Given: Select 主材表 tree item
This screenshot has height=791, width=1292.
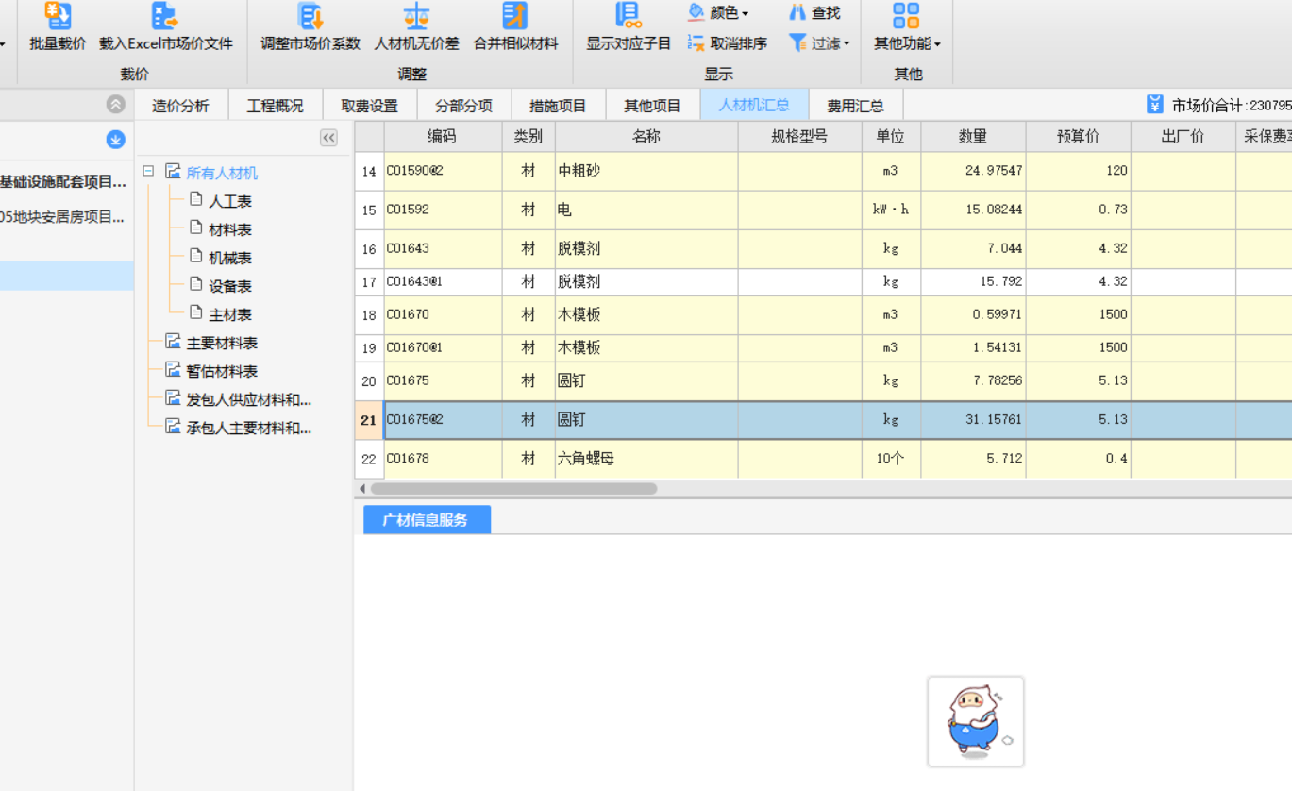Looking at the screenshot, I should point(230,314).
